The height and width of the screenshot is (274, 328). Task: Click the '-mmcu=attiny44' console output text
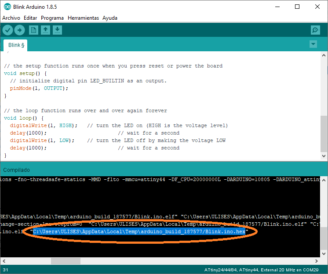144,180
